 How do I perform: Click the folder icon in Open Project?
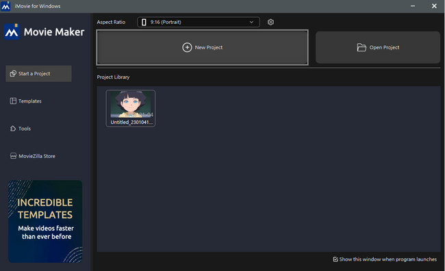[361, 47]
